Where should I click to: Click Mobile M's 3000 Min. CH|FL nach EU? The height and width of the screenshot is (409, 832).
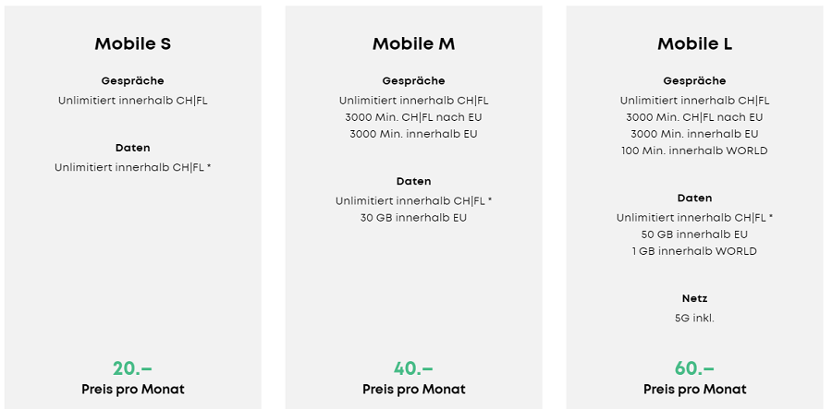tap(413, 117)
